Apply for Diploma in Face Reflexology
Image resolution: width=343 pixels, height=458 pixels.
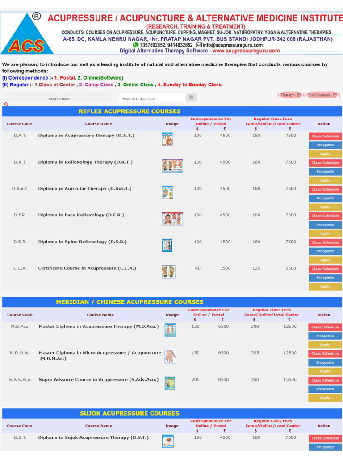pyautogui.click(x=325, y=233)
